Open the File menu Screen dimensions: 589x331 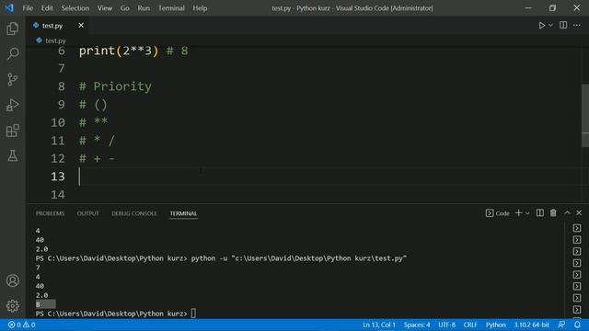[28, 8]
